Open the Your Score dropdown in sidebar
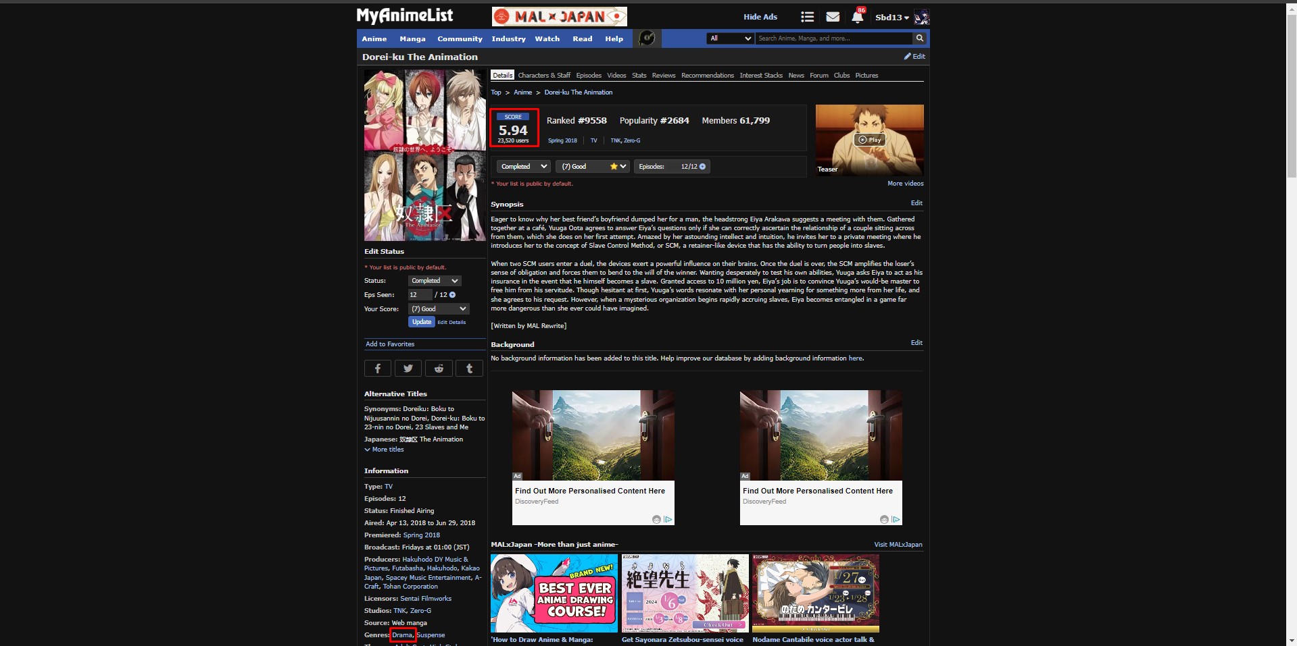 pos(439,309)
